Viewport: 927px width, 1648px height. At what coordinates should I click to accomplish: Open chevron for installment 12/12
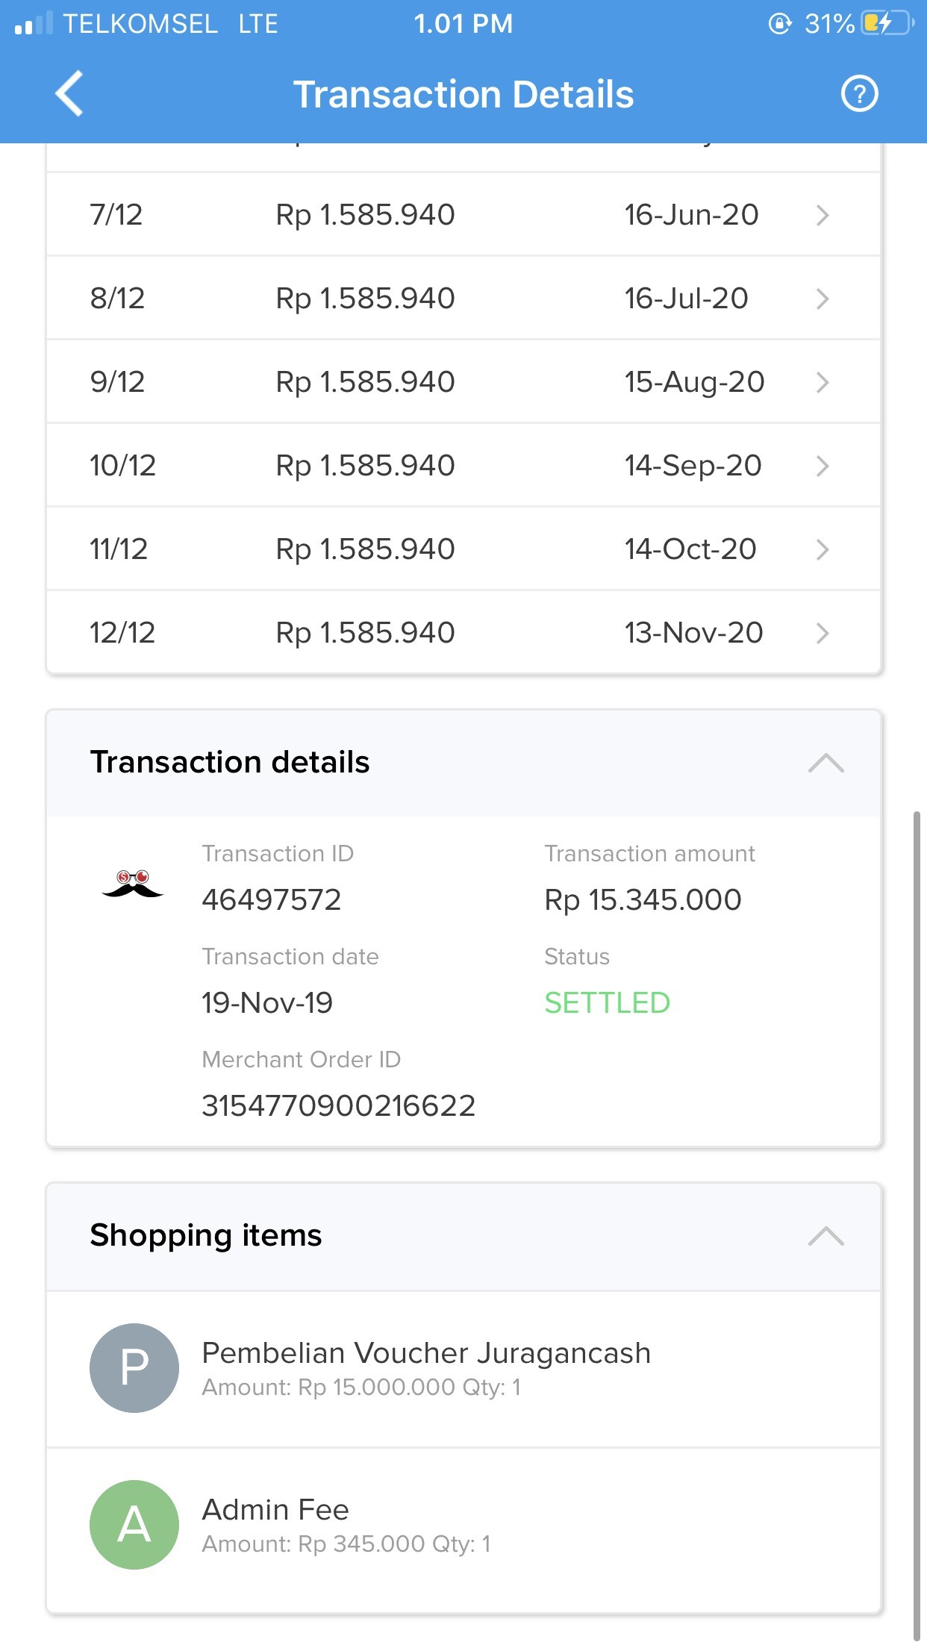pyautogui.click(x=823, y=633)
